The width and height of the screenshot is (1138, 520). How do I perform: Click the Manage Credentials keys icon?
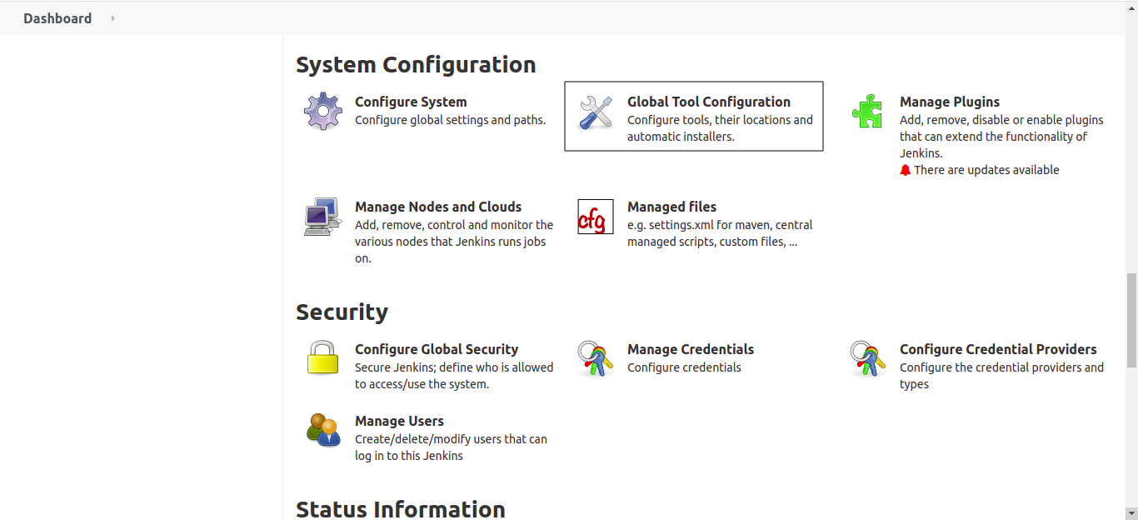(x=595, y=358)
